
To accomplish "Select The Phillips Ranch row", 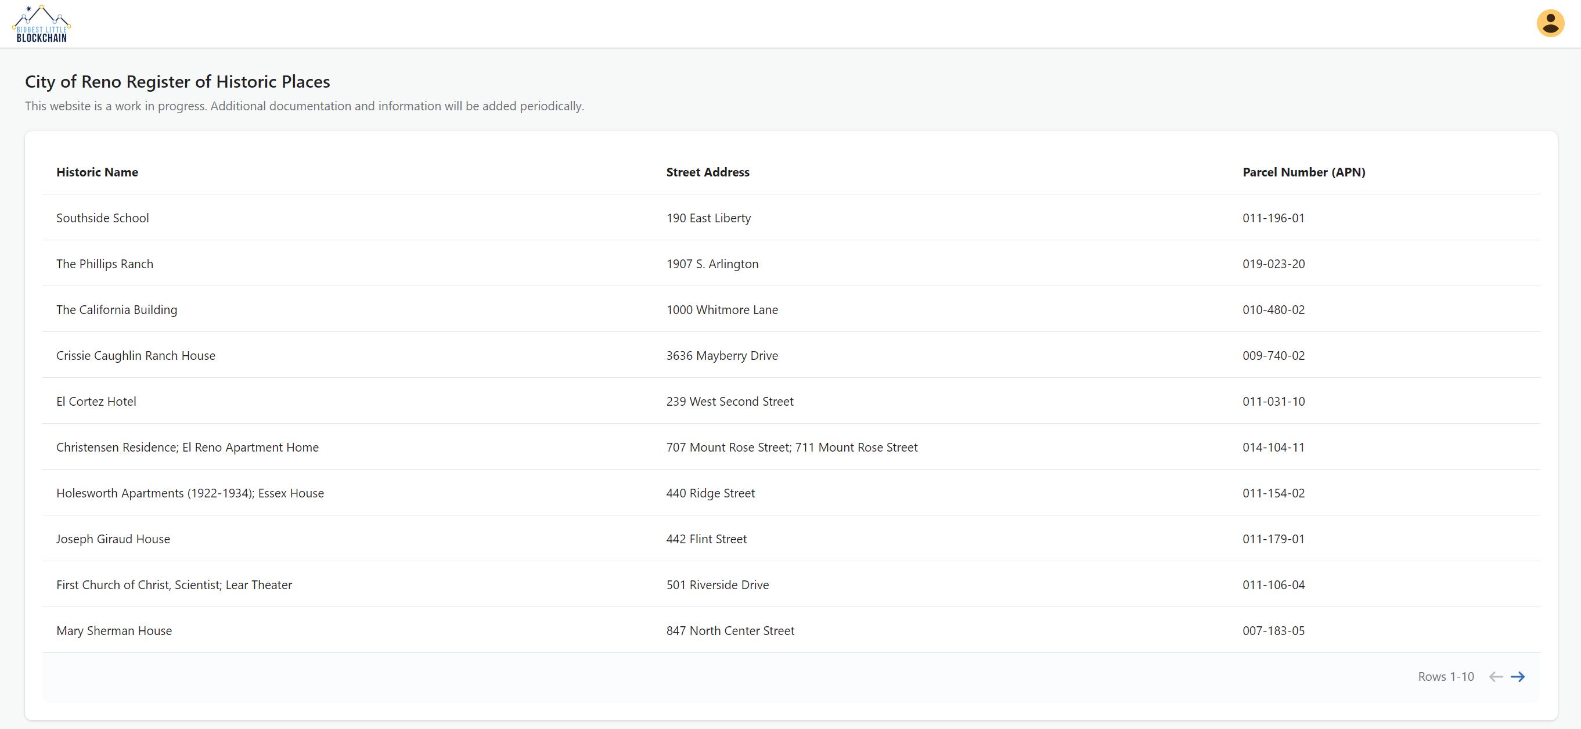I will [x=105, y=264].
